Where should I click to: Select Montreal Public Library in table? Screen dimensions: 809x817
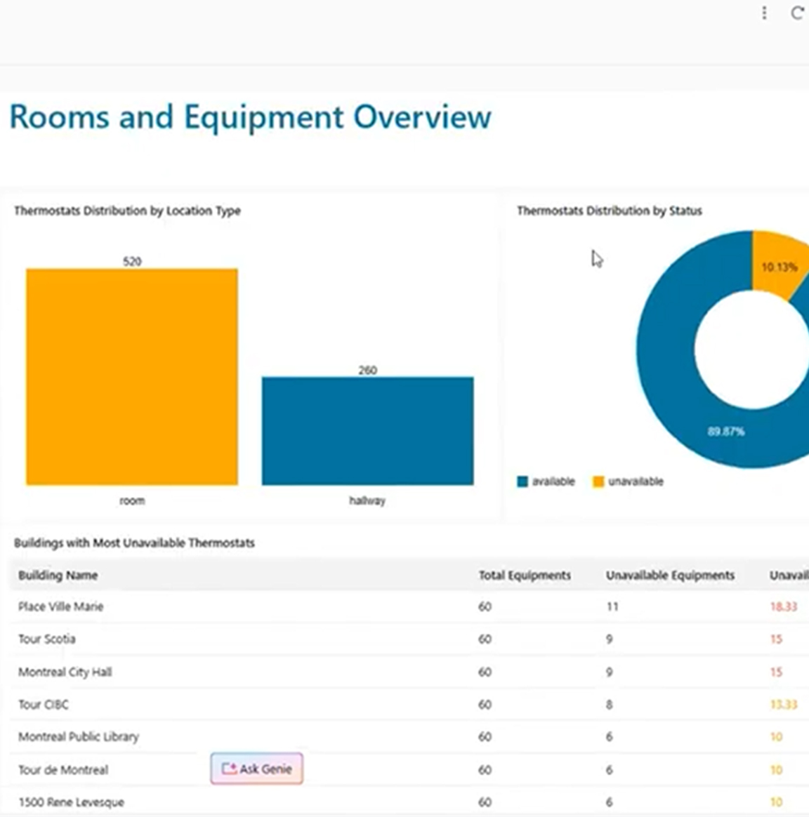click(x=79, y=736)
